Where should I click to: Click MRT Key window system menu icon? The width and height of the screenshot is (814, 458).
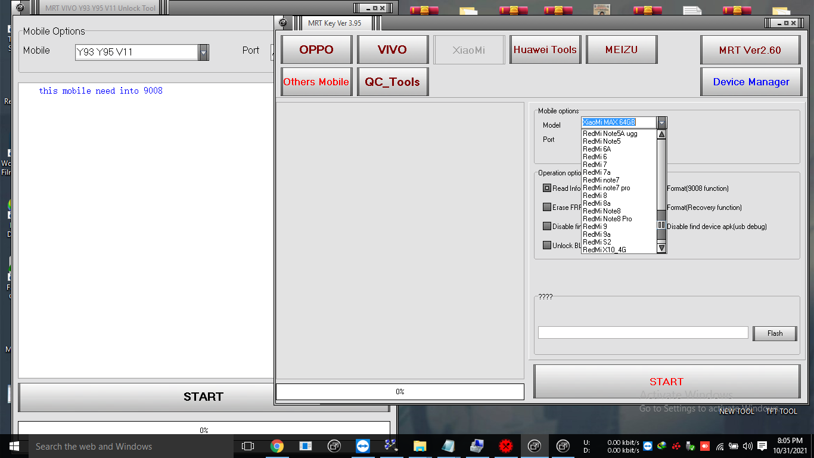point(282,23)
